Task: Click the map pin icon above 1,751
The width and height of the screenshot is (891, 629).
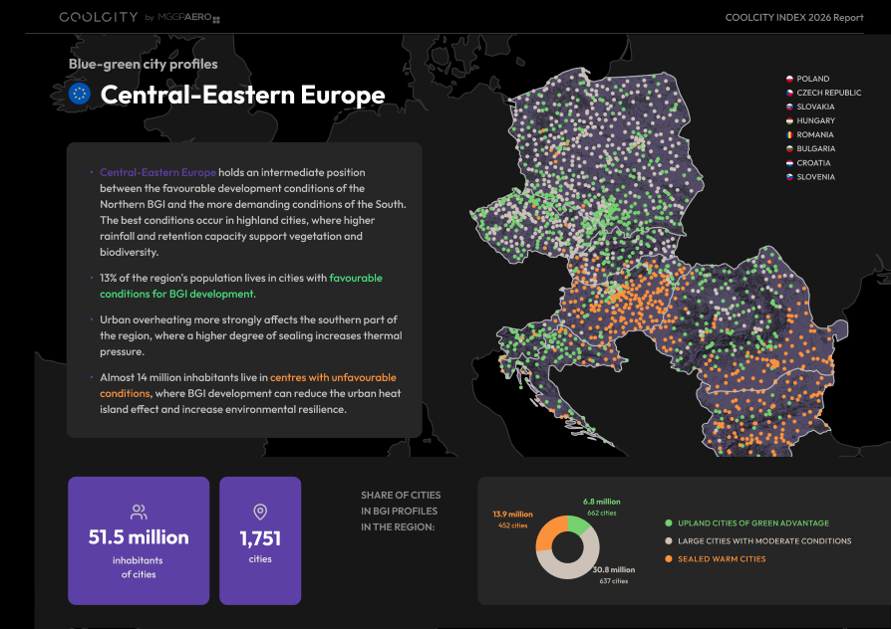Action: [x=260, y=512]
